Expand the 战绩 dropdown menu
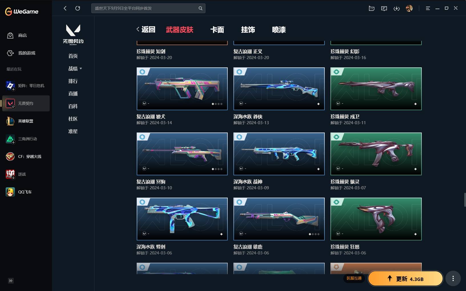466x291 pixels. click(75, 69)
